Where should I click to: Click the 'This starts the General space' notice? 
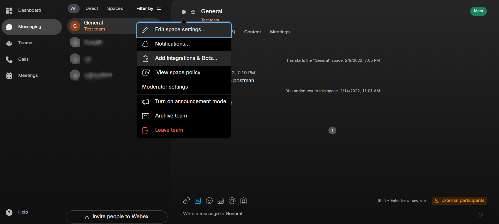click(x=333, y=60)
